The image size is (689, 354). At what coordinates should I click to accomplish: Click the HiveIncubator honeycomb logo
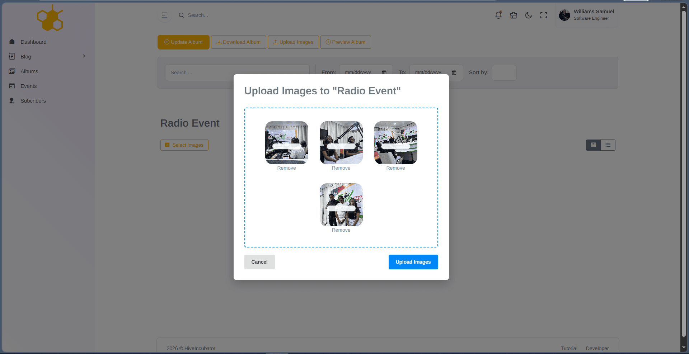(x=50, y=18)
